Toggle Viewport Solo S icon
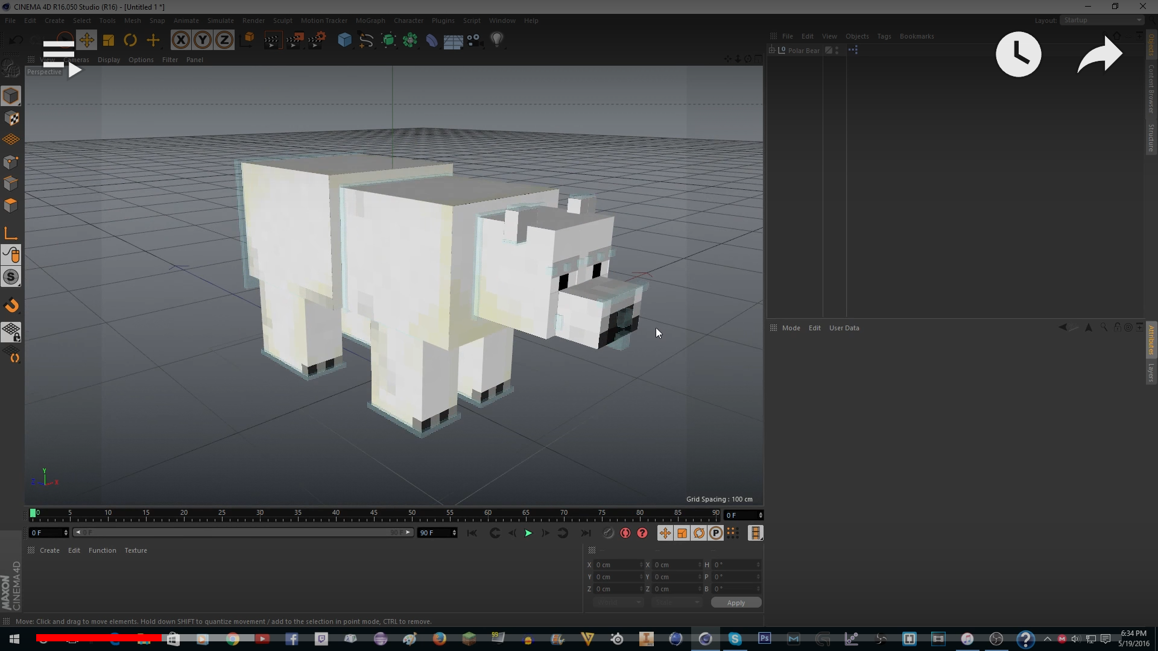The image size is (1158, 651). pos(11,277)
